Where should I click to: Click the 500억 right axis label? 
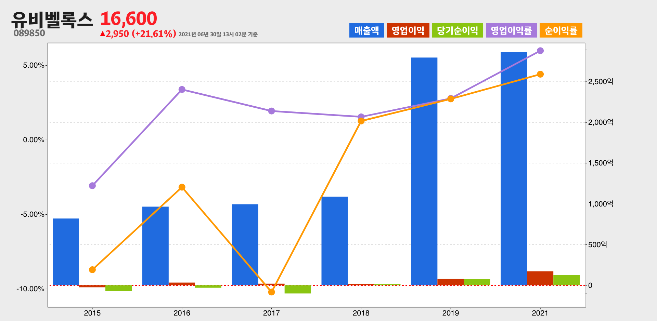(x=597, y=244)
